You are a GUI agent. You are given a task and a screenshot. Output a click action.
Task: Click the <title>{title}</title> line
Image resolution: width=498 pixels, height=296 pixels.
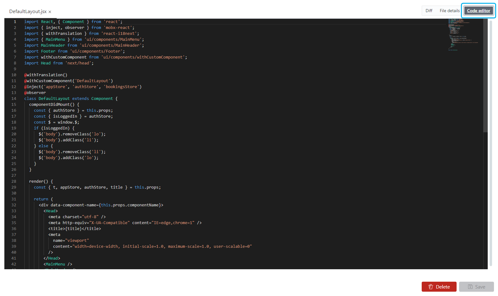[75, 229]
